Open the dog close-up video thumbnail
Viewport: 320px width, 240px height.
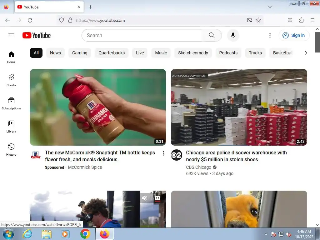point(239,209)
